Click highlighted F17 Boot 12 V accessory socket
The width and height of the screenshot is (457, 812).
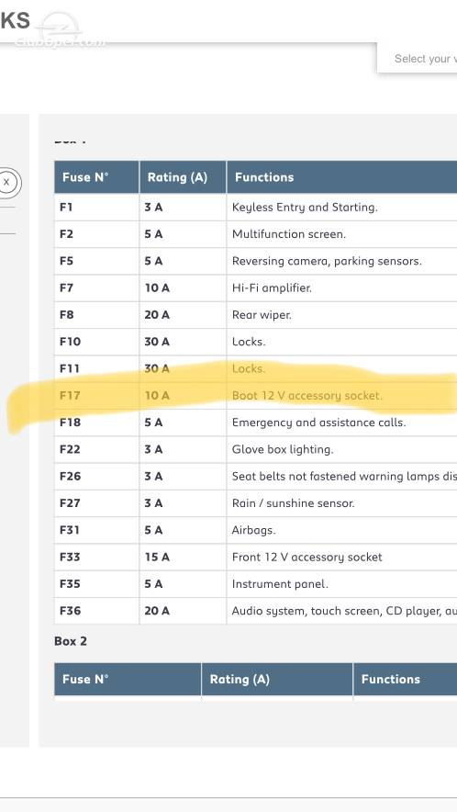tap(256, 396)
